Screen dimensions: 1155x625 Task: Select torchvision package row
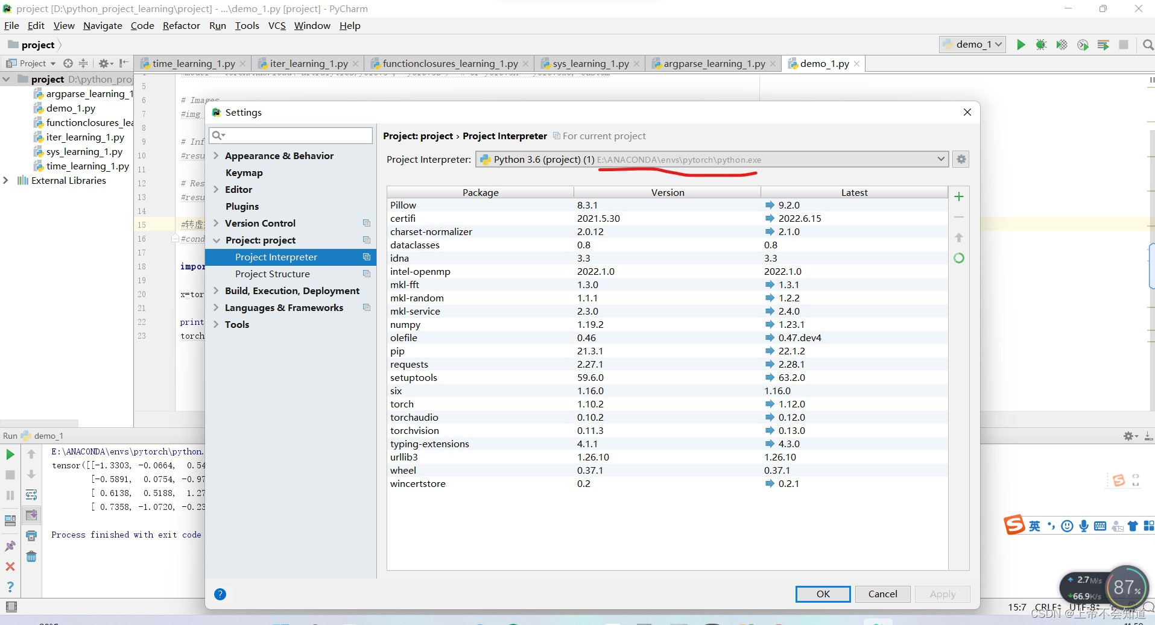coord(668,430)
